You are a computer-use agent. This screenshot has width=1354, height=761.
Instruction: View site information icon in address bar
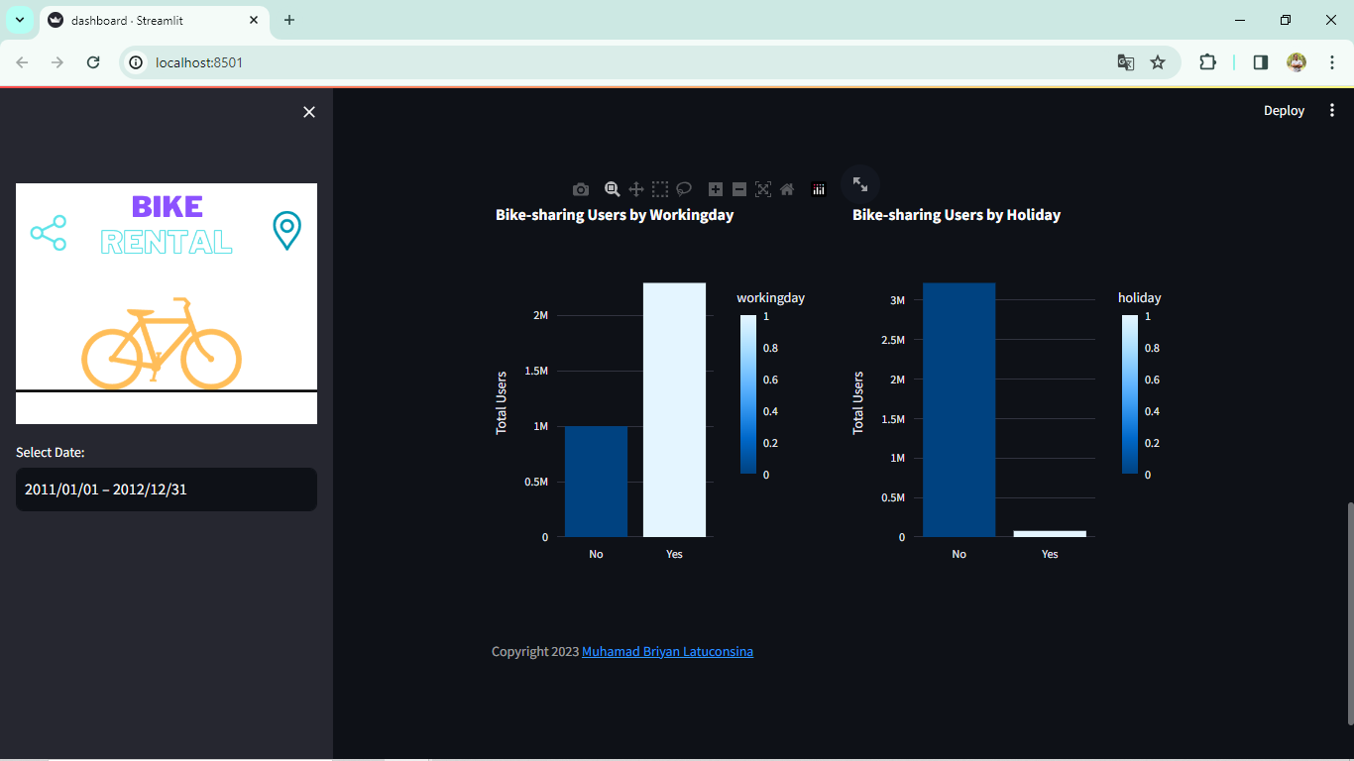pyautogui.click(x=137, y=62)
